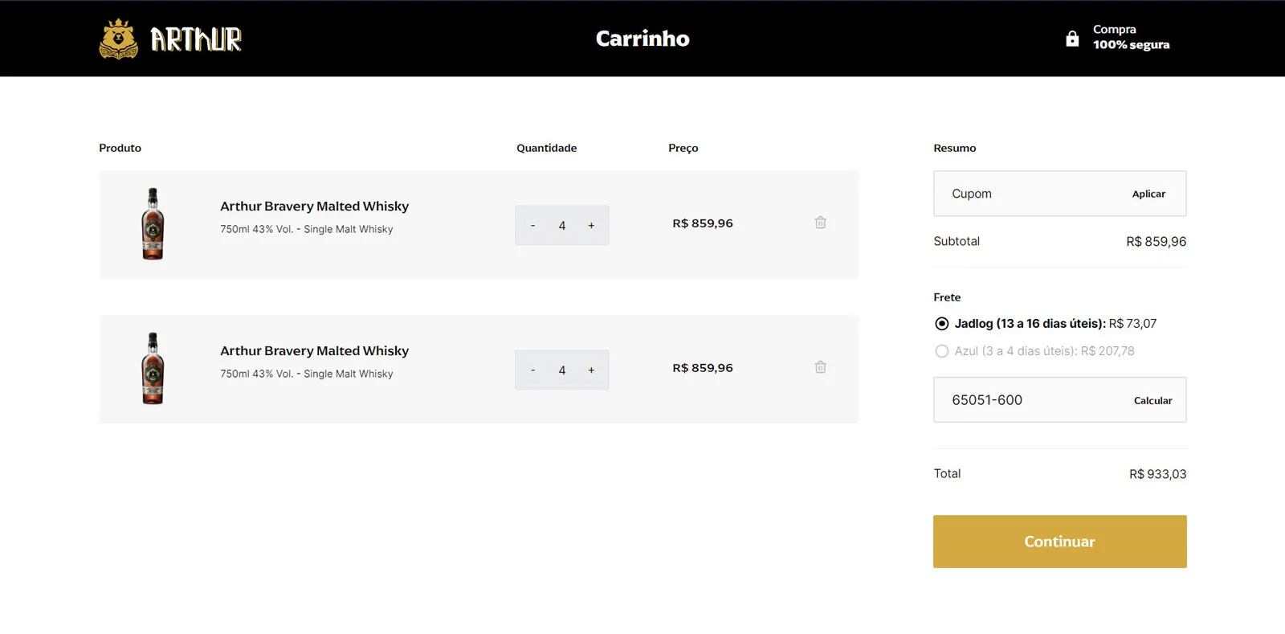Click the Quantidade column header
1285x634 pixels.
(546, 148)
